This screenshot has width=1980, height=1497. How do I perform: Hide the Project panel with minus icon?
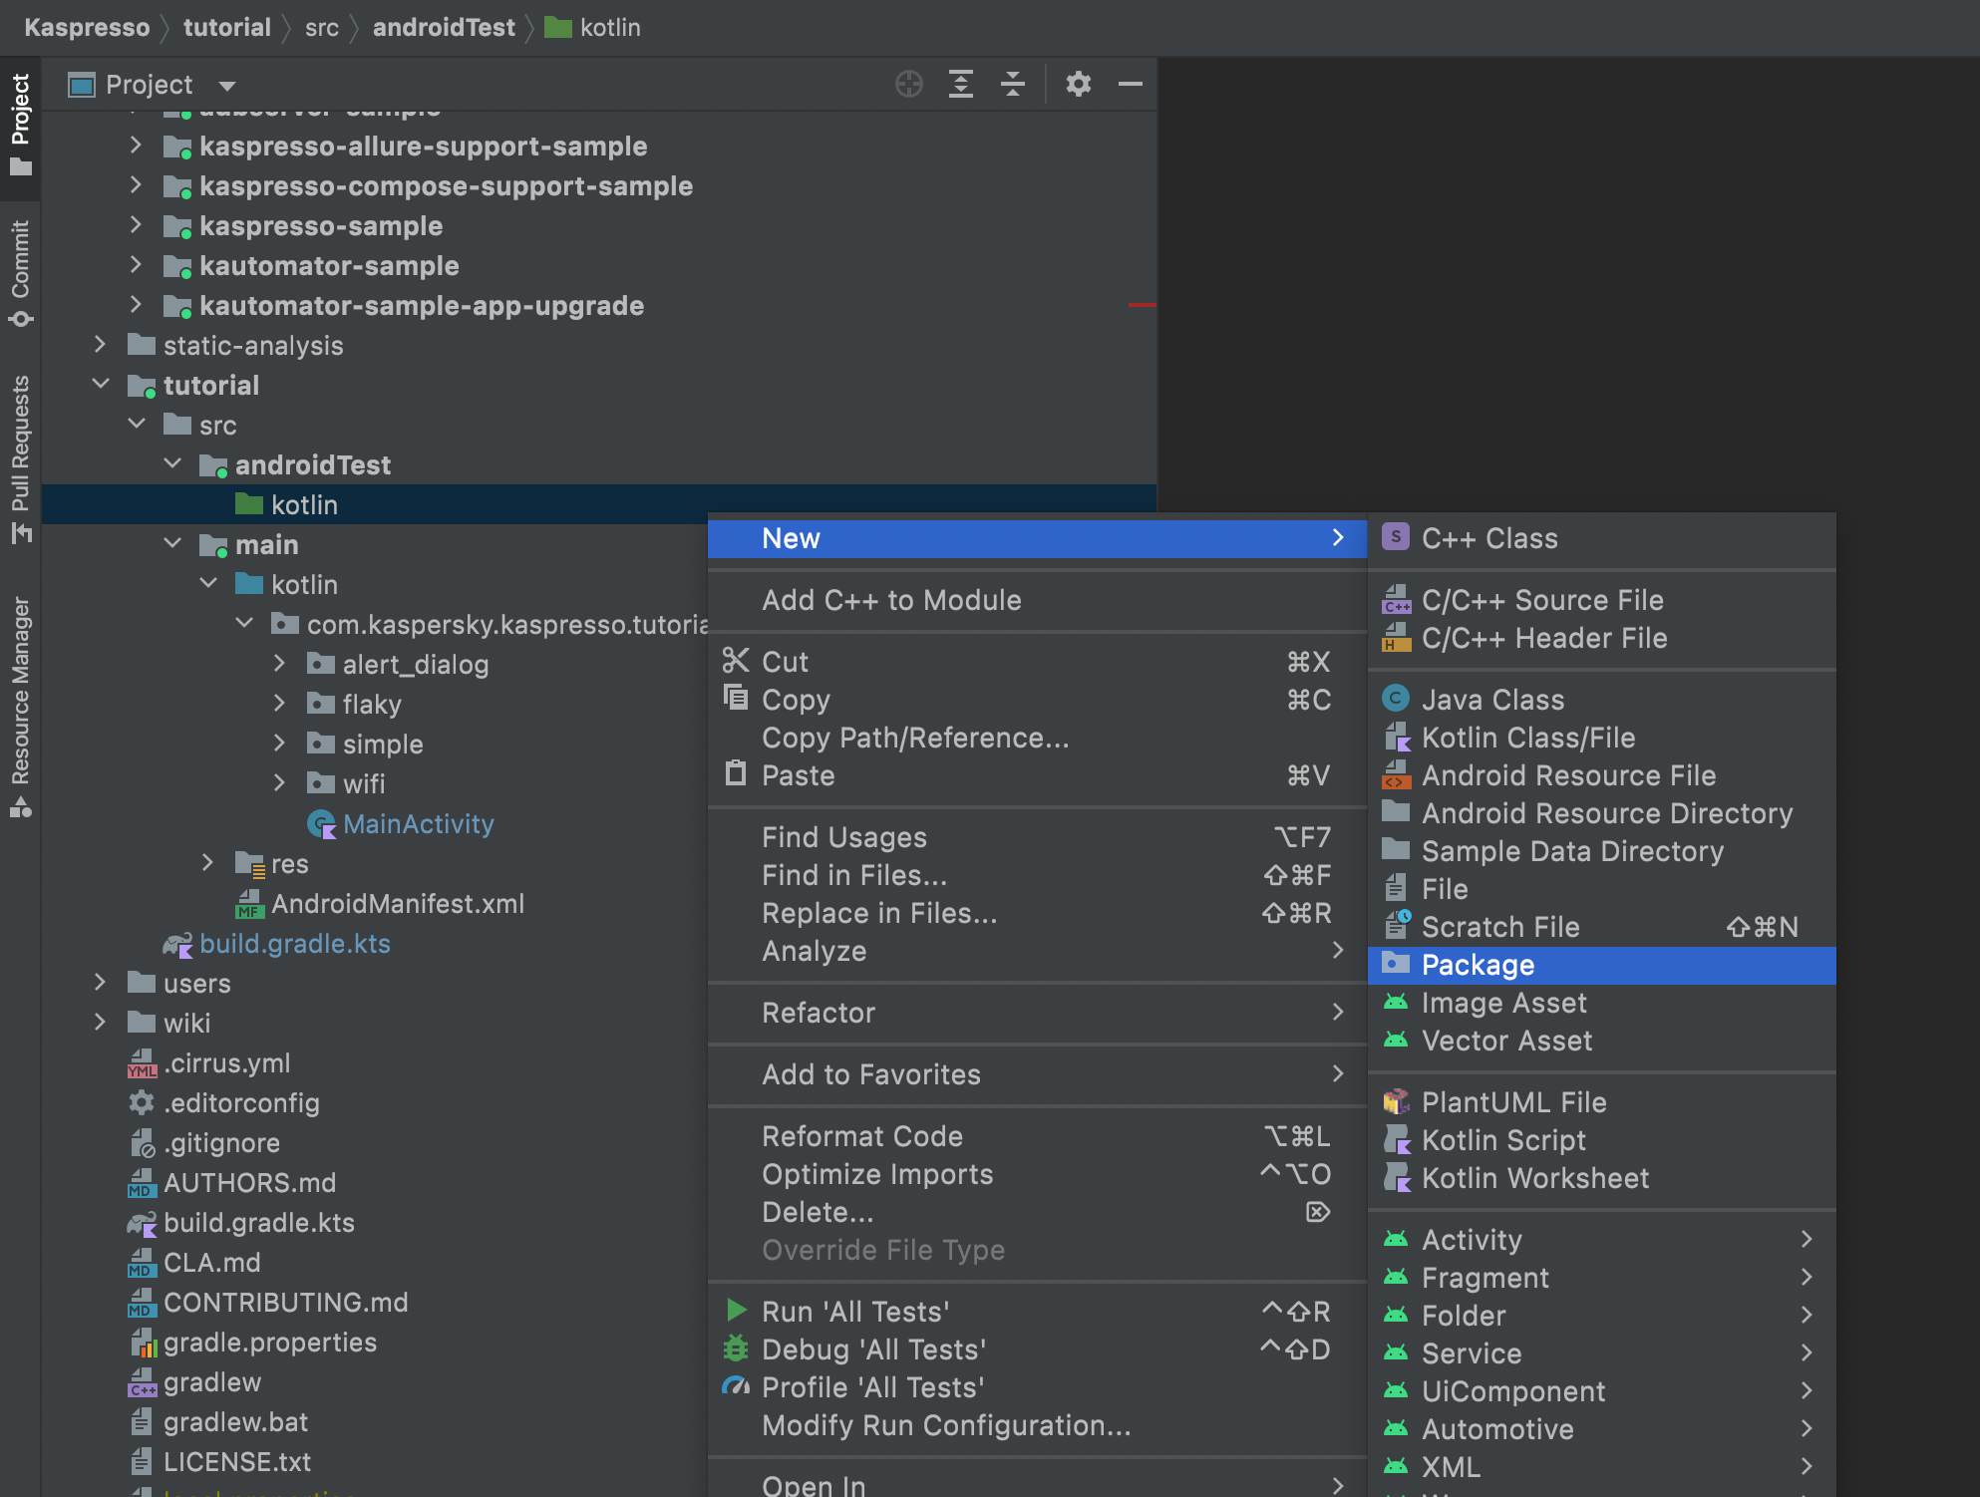pyautogui.click(x=1130, y=84)
